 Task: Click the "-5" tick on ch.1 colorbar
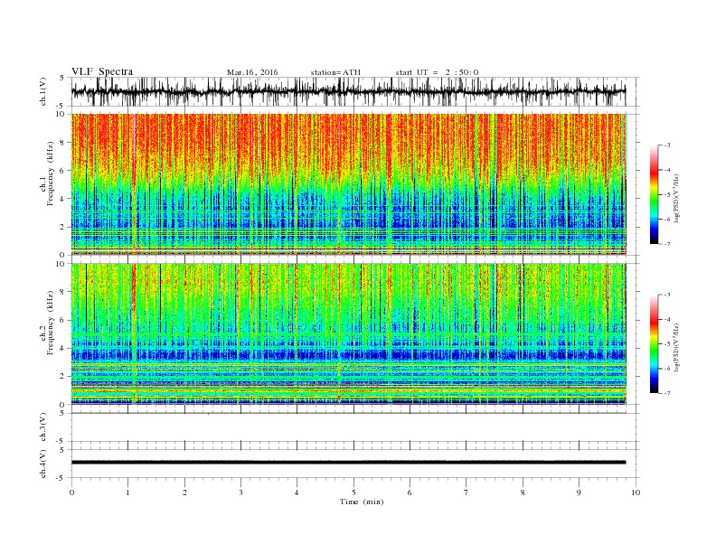point(666,195)
